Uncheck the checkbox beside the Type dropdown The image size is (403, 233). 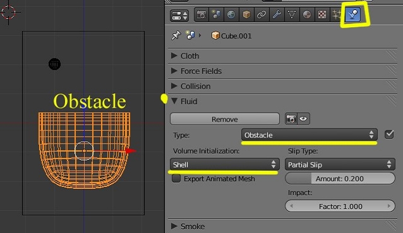pos(389,134)
